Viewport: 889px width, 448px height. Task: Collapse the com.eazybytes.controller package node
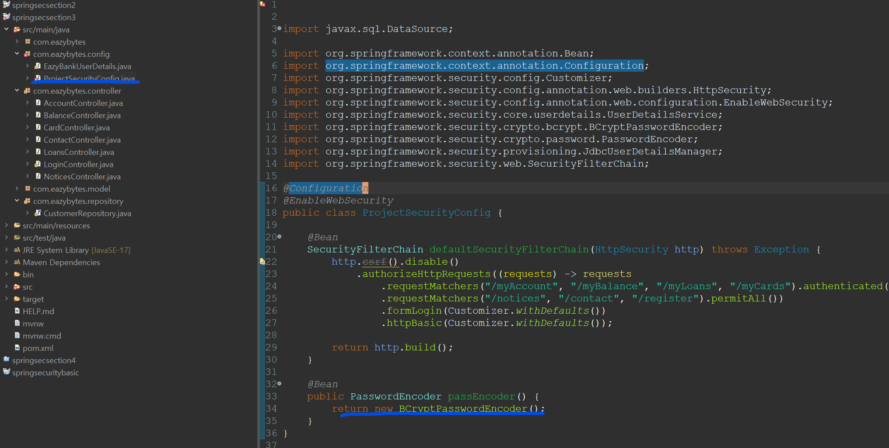[17, 91]
